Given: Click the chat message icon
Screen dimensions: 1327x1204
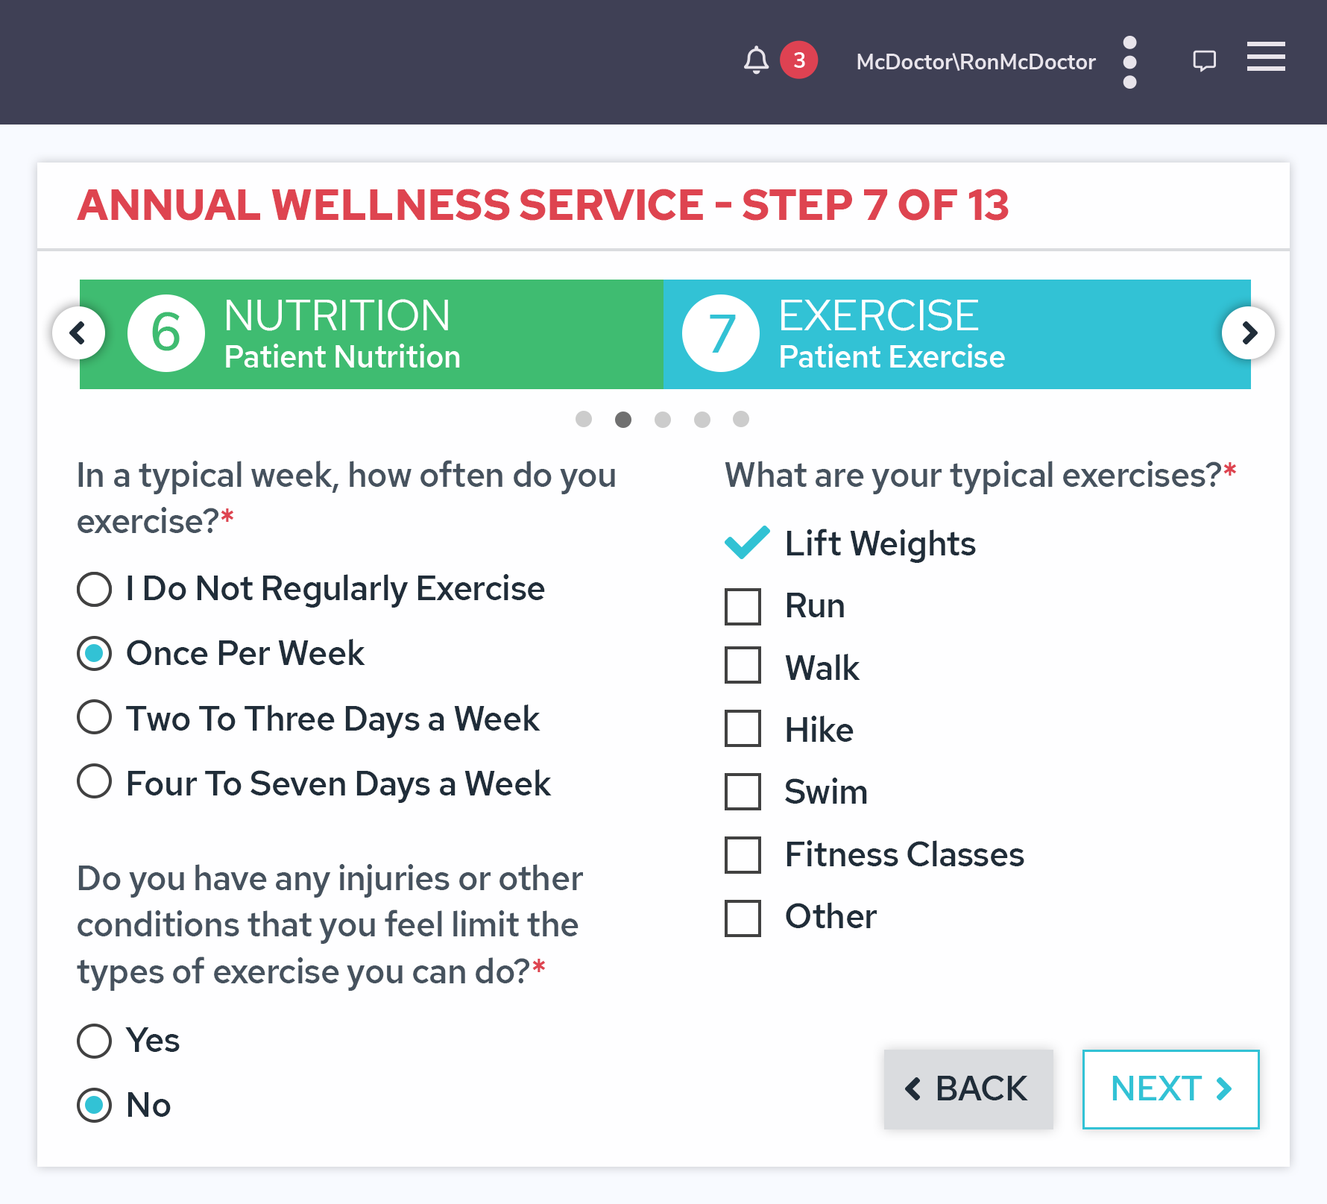Looking at the screenshot, I should click(x=1205, y=60).
